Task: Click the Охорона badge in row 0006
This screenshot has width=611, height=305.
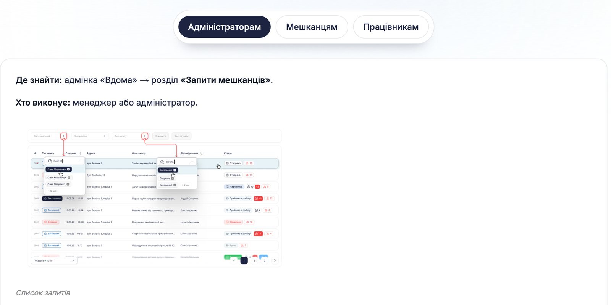Action: tap(51, 222)
